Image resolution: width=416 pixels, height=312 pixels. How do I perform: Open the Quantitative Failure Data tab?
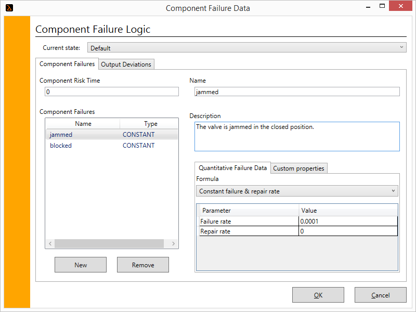232,168
